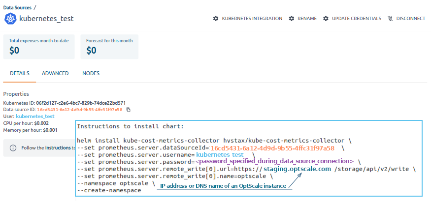The height and width of the screenshot is (205, 431).
Task: Copy the Data source ID with copy icon
Action: pos(128,110)
